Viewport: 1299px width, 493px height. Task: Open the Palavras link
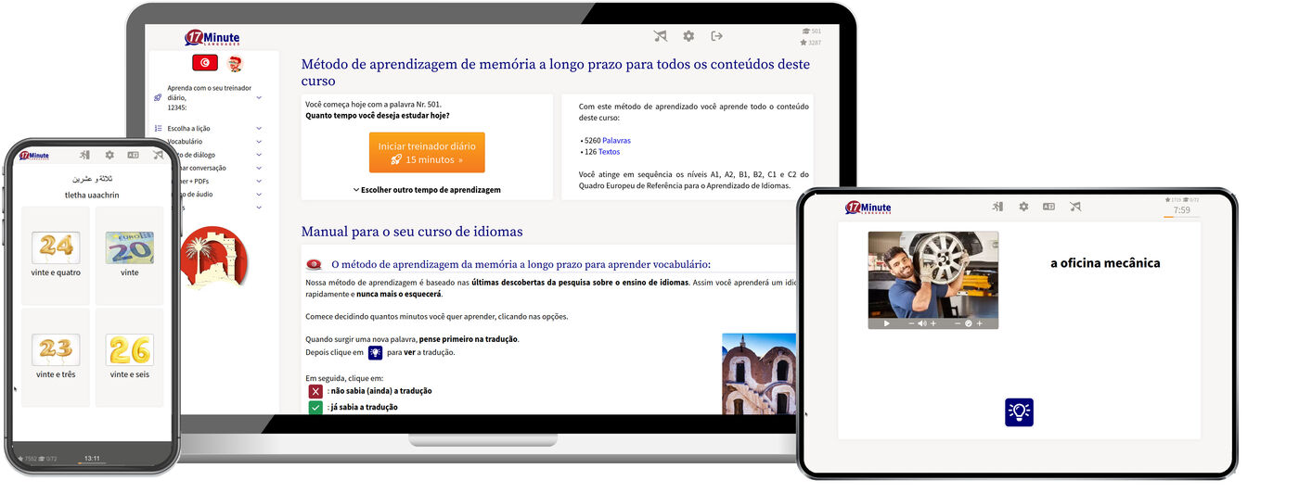coord(616,141)
